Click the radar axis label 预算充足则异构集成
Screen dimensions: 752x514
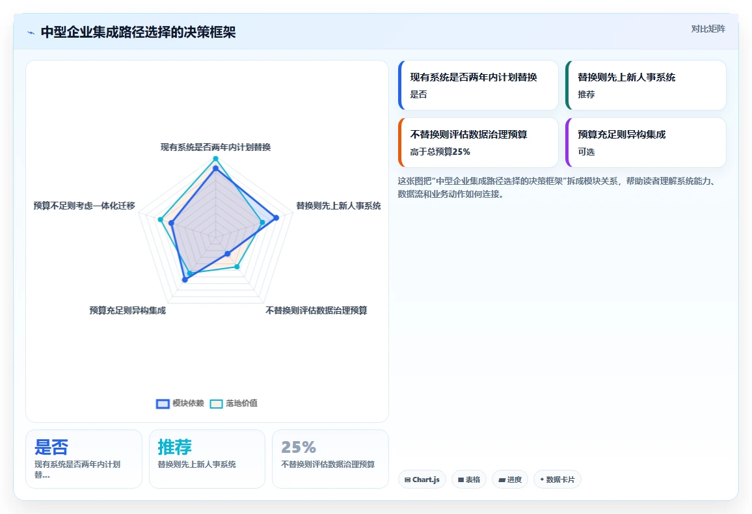click(x=128, y=311)
